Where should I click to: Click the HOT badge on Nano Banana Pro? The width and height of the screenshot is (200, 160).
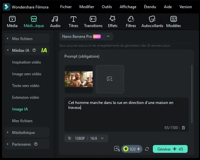click(97, 36)
